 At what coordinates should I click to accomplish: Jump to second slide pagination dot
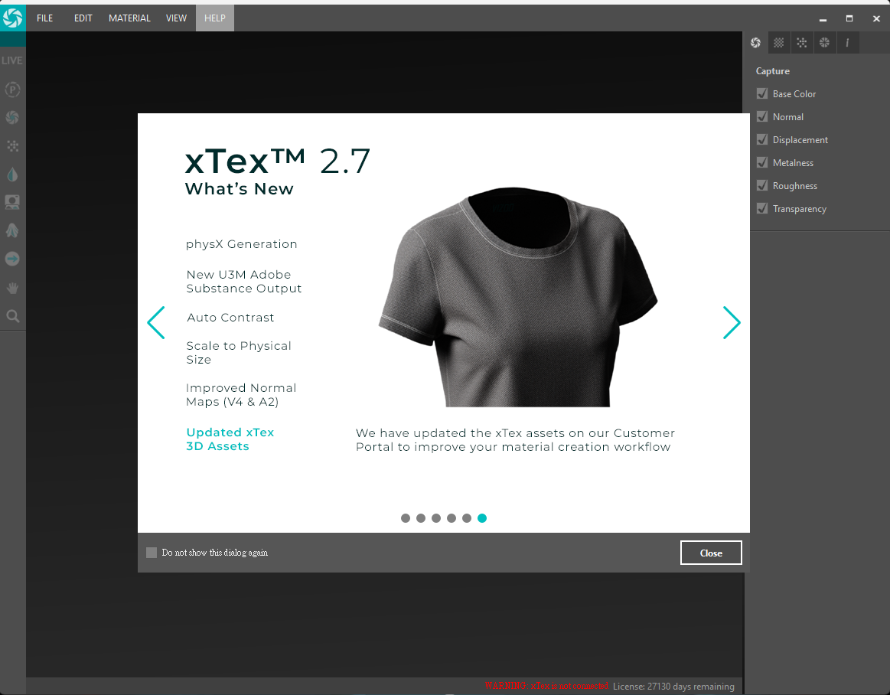421,518
